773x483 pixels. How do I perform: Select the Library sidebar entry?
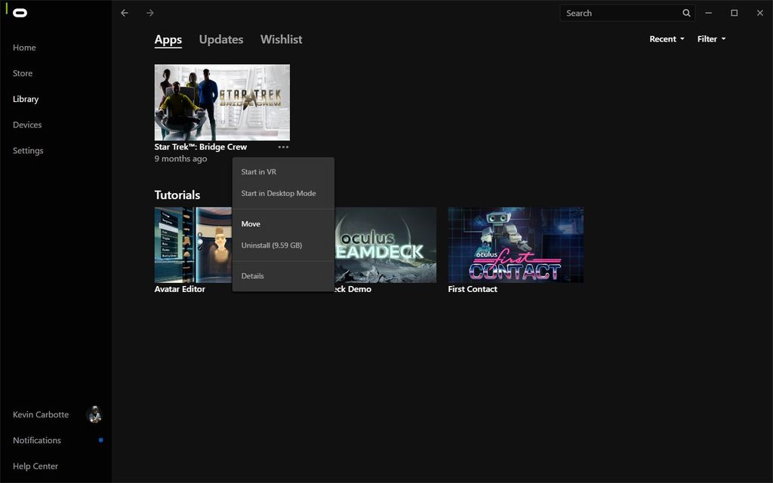click(x=25, y=99)
